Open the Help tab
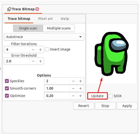The image size is (140, 134). coord(65,19)
